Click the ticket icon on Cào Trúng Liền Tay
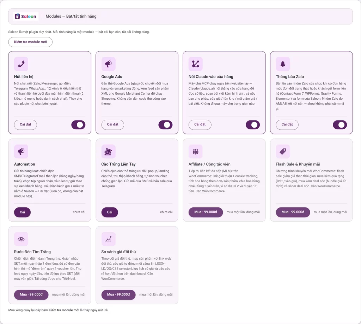The image size is (361, 324). click(109, 151)
